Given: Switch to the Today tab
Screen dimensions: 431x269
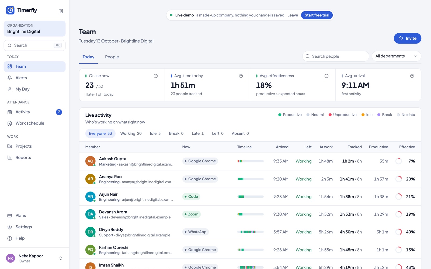Looking at the screenshot, I should pyautogui.click(x=88, y=57).
